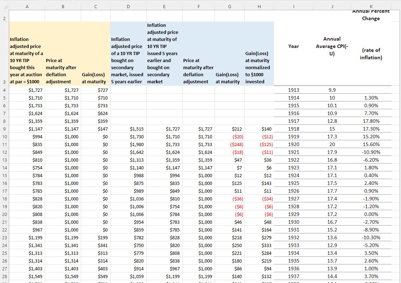
Task: Select the year cell 1918
Action: pos(294,129)
